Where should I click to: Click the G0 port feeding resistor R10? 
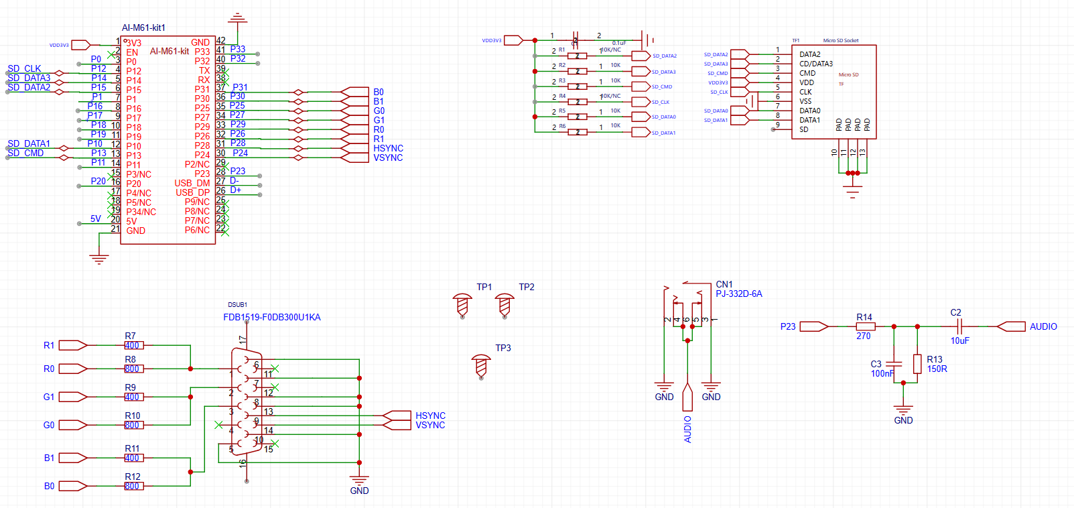click(73, 425)
